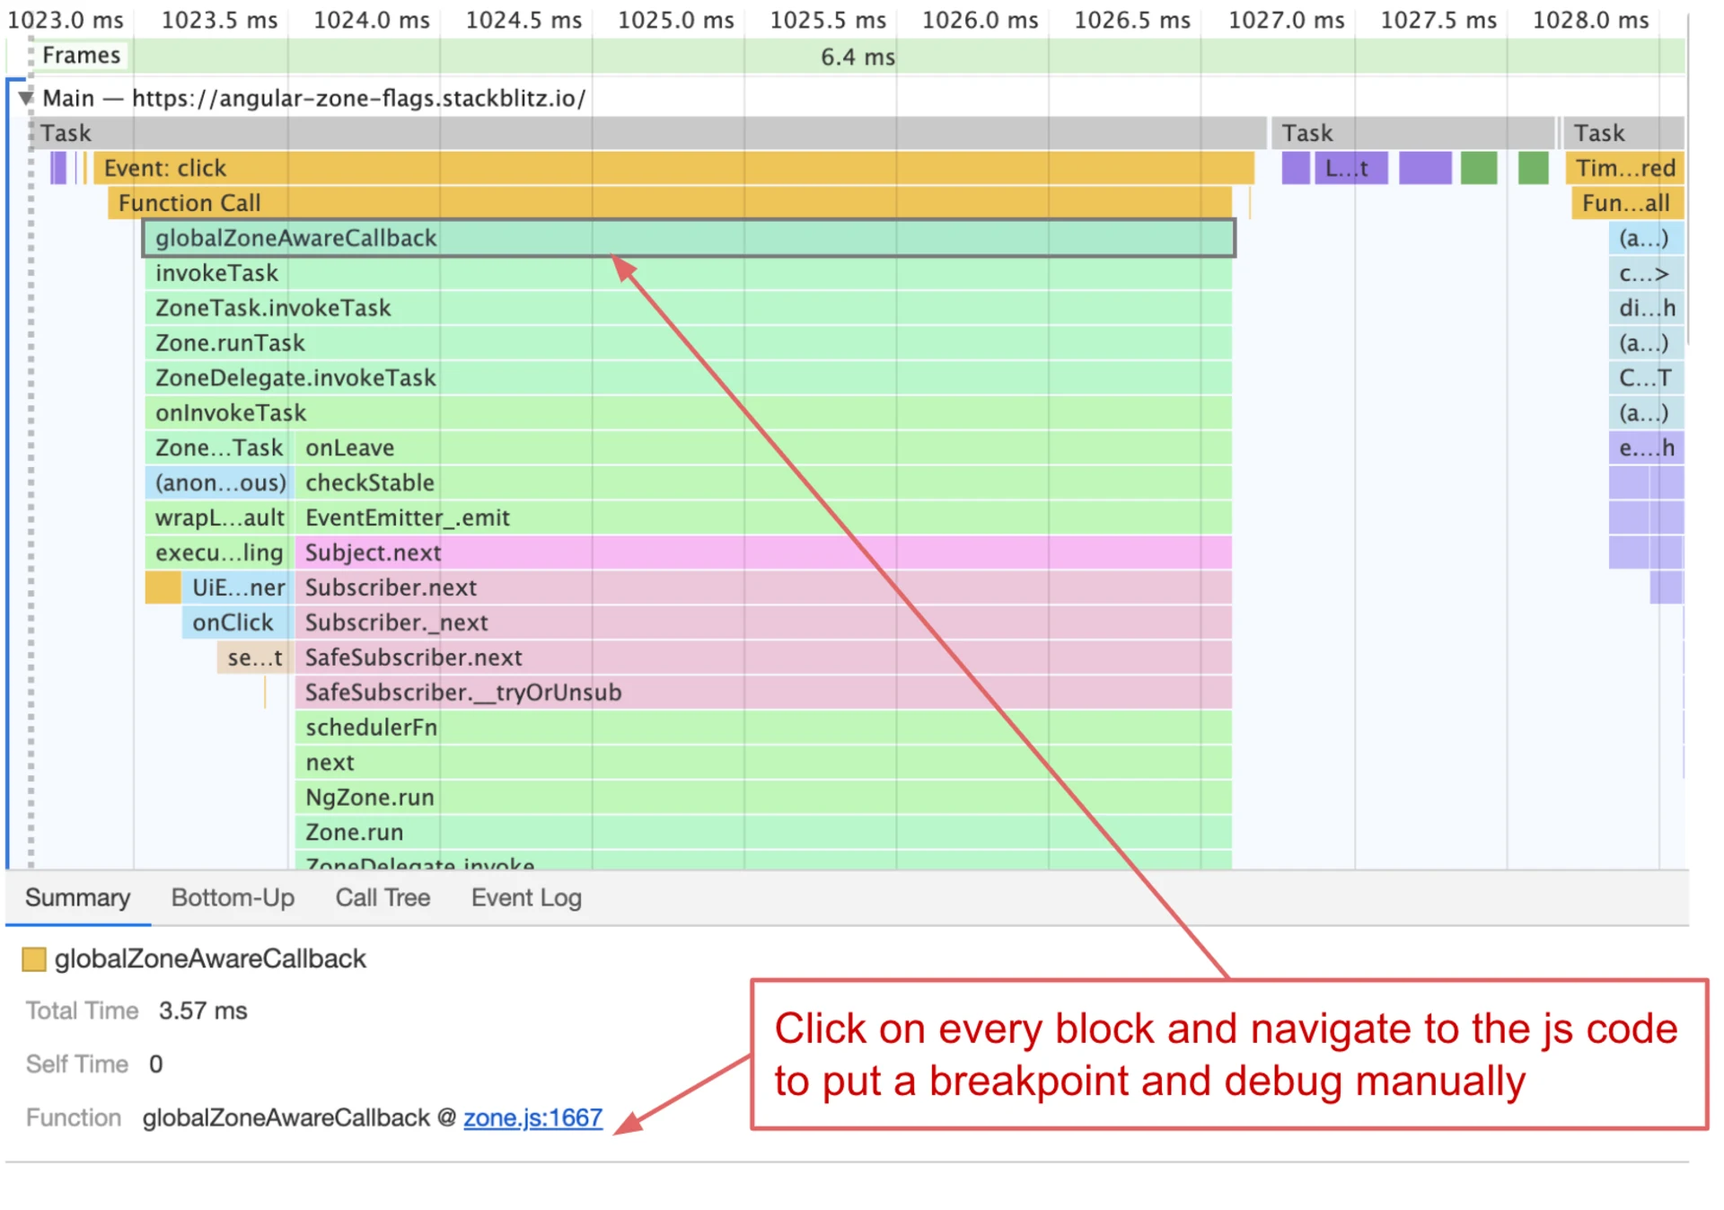
Task: Collapse the Main track disclosure triangle
Action: pyautogui.click(x=25, y=99)
